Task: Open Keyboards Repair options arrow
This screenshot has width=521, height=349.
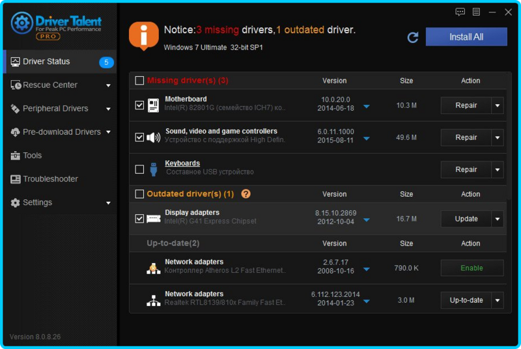Action: 498,170
